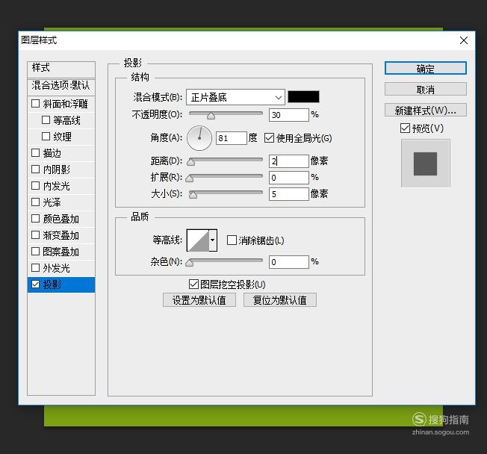Click the 扩展 input field showing 0
Screen dimensions: 487x454
pos(289,178)
